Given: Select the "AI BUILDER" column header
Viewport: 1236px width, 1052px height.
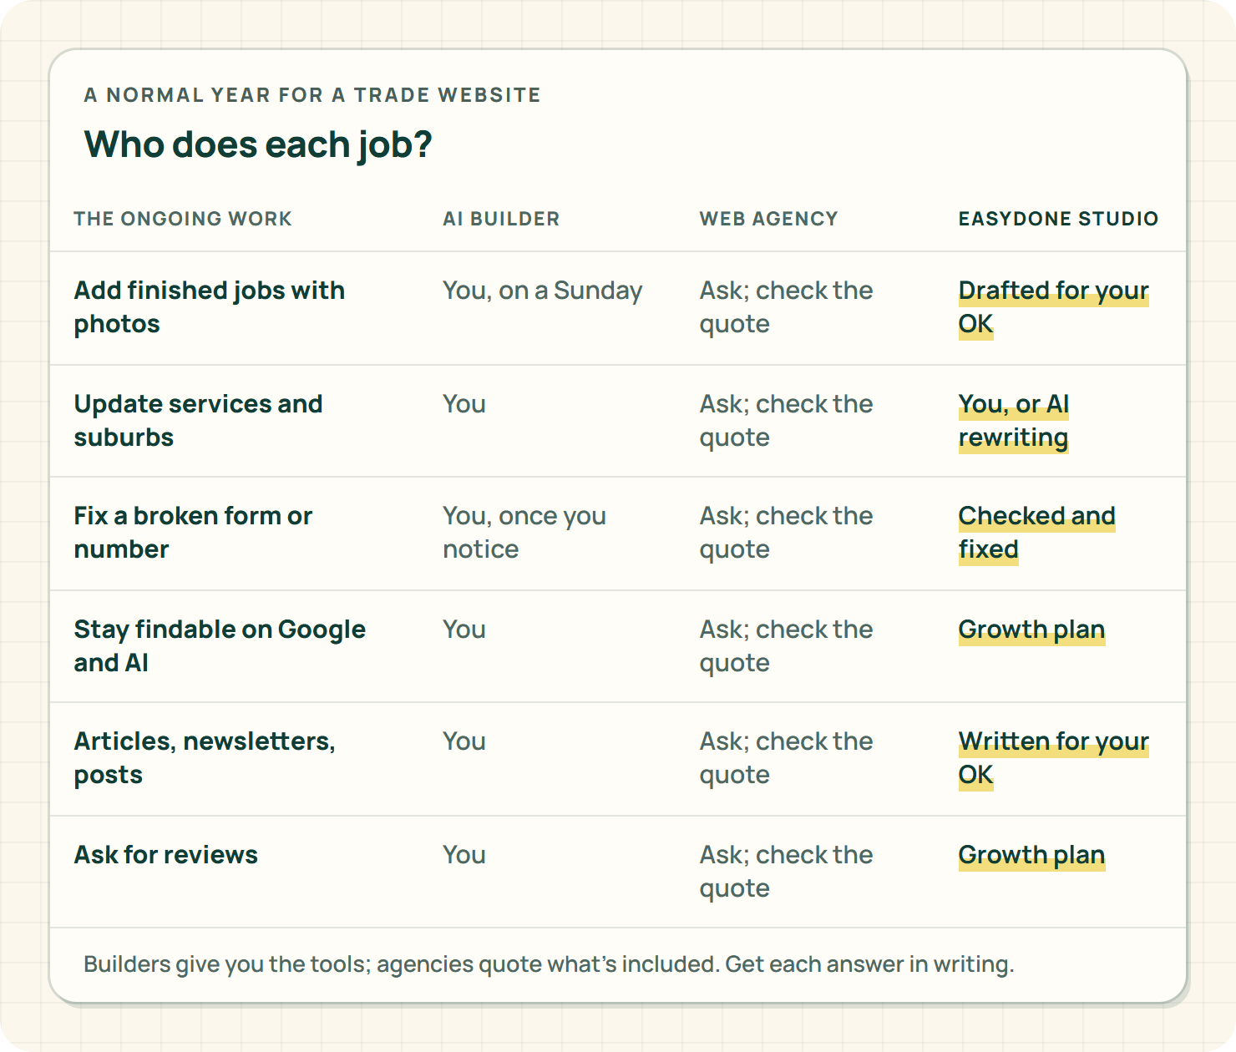Looking at the screenshot, I should click(501, 219).
